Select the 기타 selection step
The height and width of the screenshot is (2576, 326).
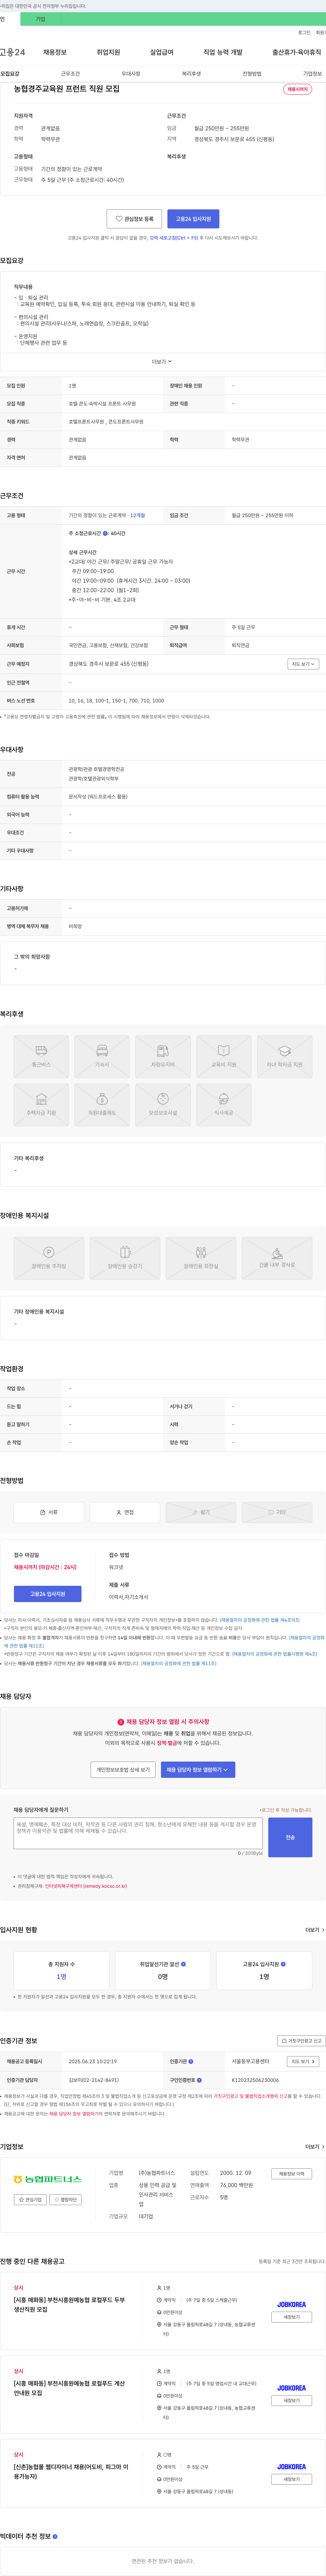[277, 1512]
